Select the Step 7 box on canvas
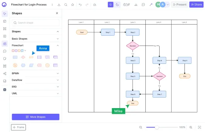Screen dimensions: 205x132 pos(159,94)
